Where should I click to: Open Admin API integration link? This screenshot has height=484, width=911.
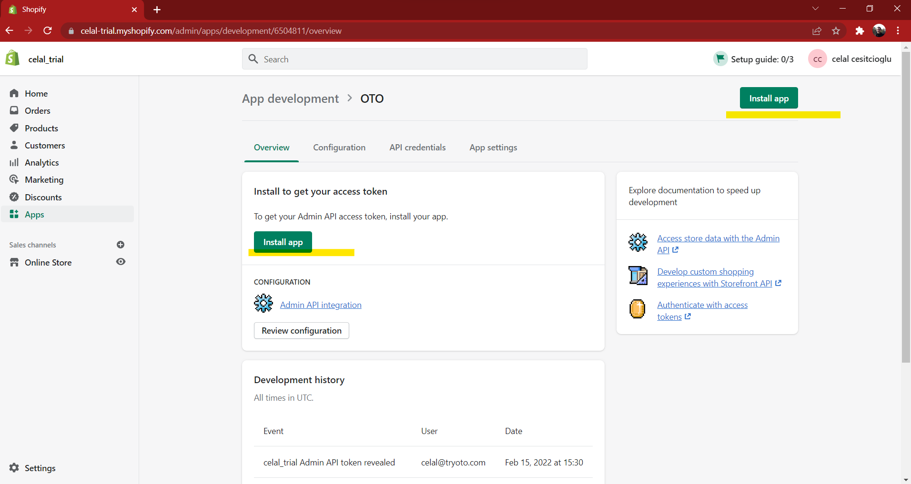pos(321,305)
